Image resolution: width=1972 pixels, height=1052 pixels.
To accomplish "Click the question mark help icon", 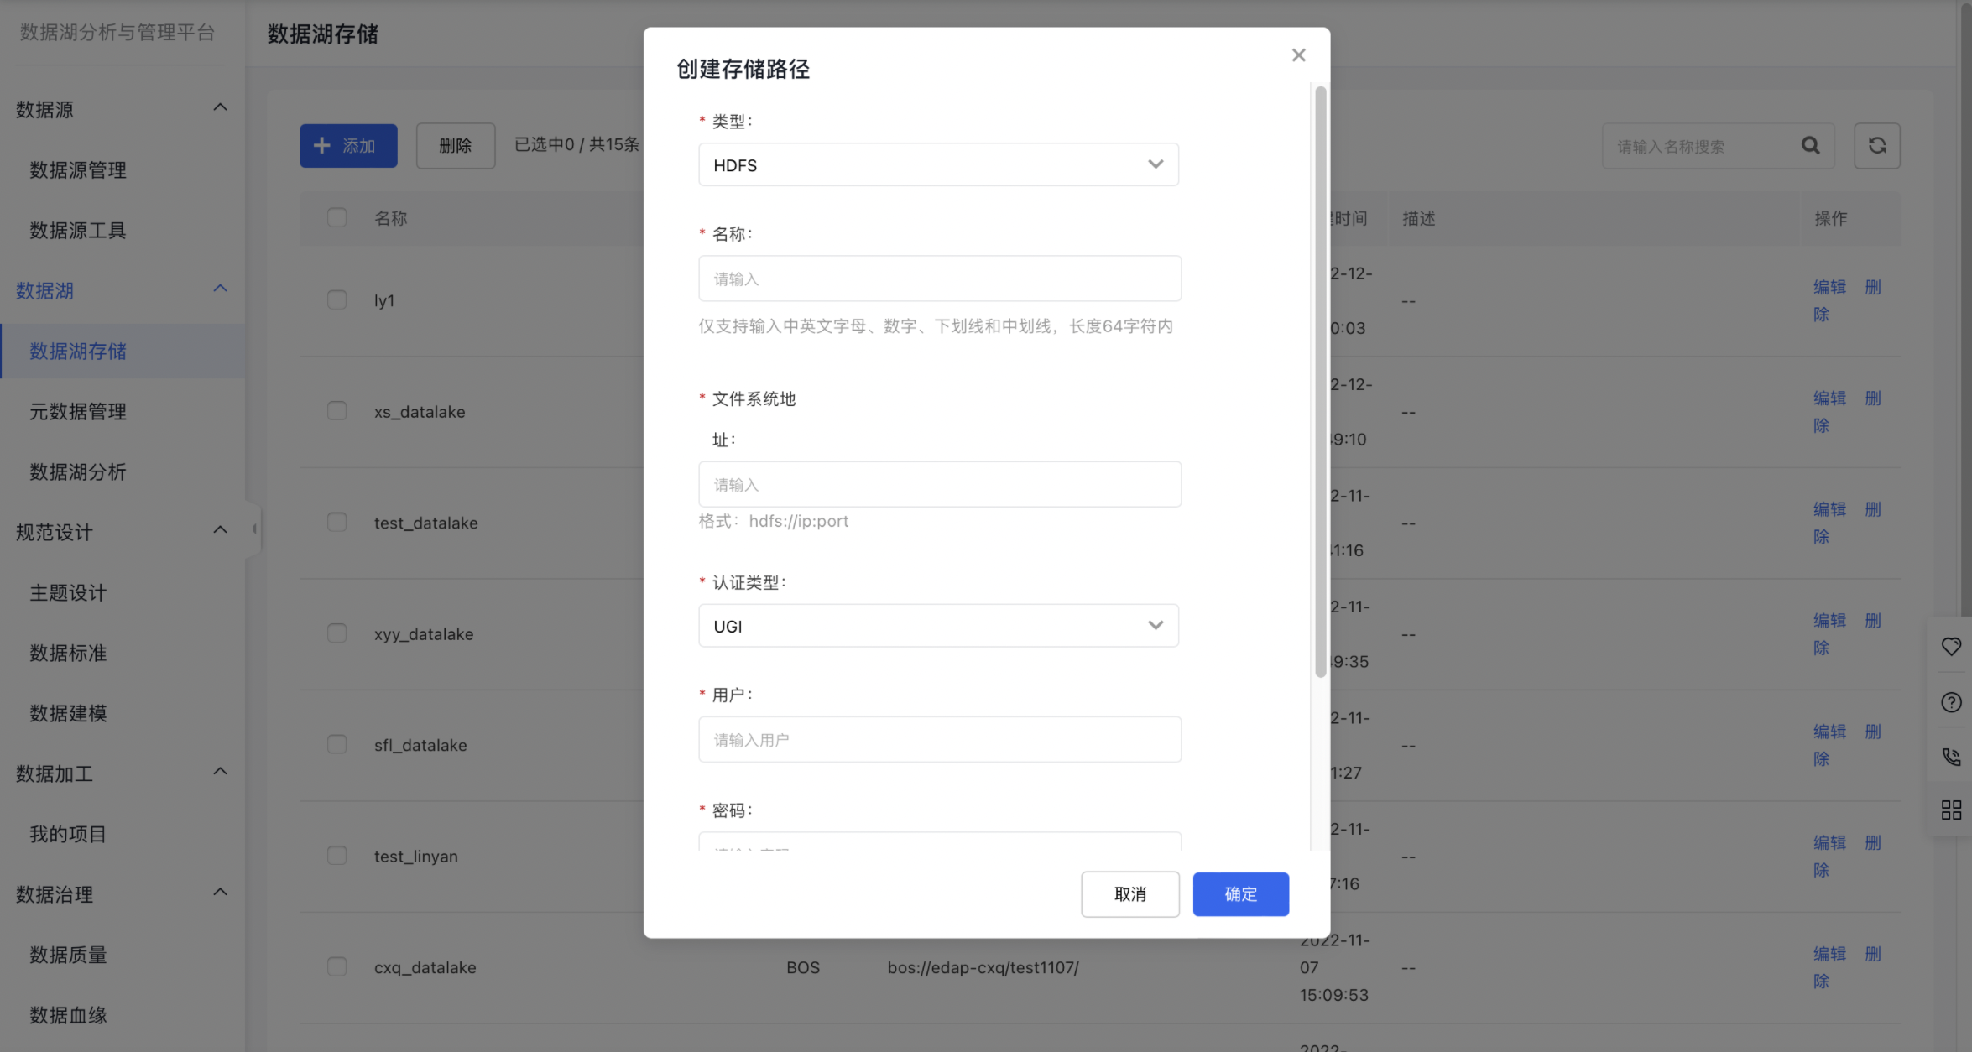I will pos(1951,702).
